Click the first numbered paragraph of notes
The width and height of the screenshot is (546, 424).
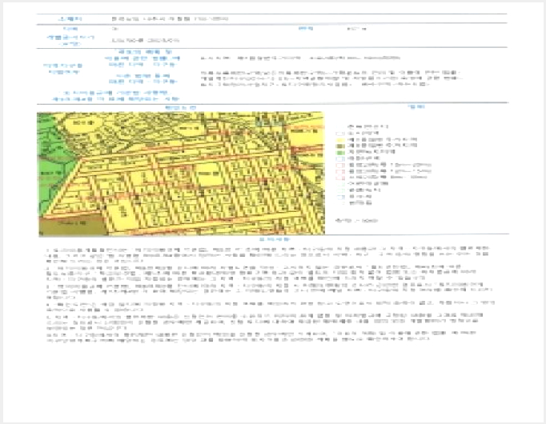[x=267, y=254]
